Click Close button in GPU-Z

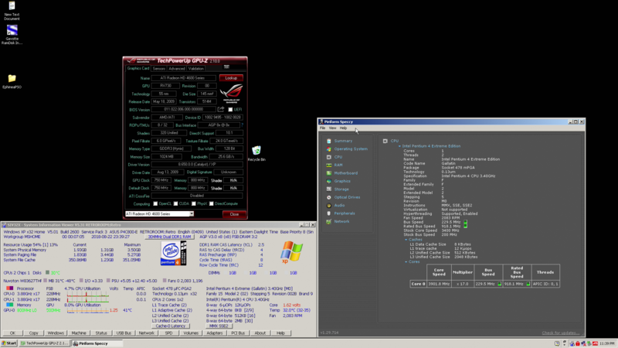[235, 214]
